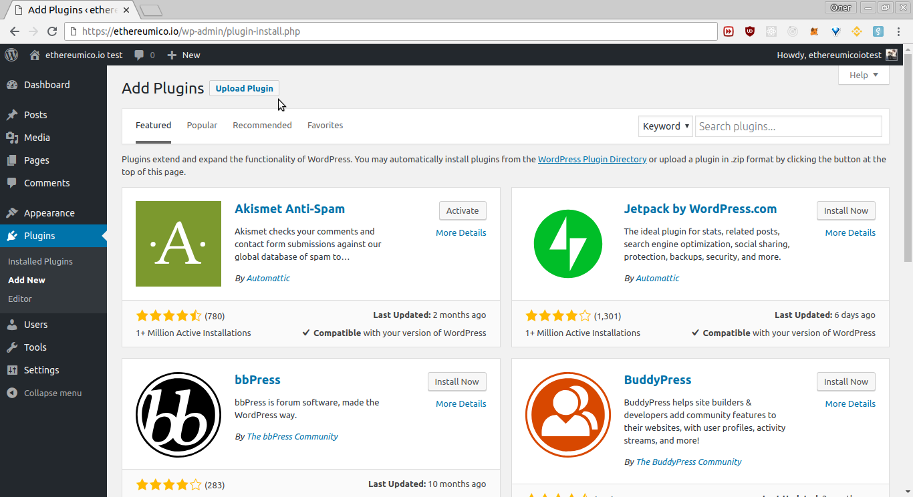This screenshot has width=913, height=497.
Task: Click the Add New submenu item
Action: coord(27,280)
